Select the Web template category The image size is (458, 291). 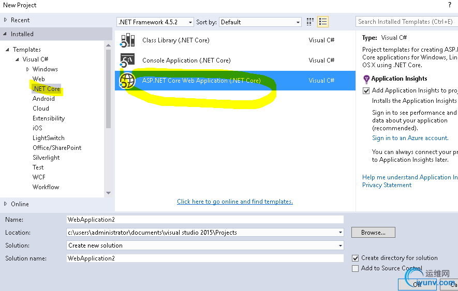click(x=39, y=79)
